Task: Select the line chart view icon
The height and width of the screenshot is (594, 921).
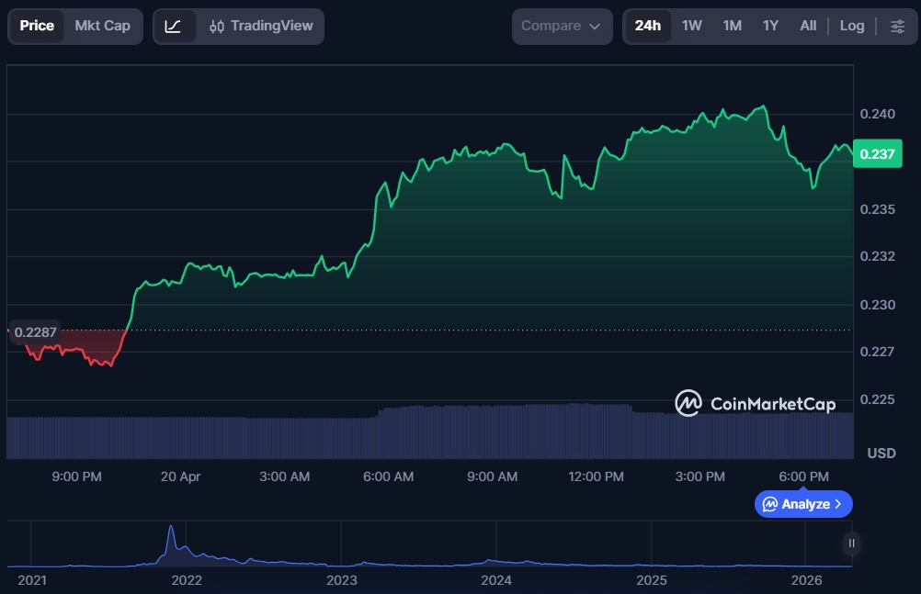Action: point(173,26)
